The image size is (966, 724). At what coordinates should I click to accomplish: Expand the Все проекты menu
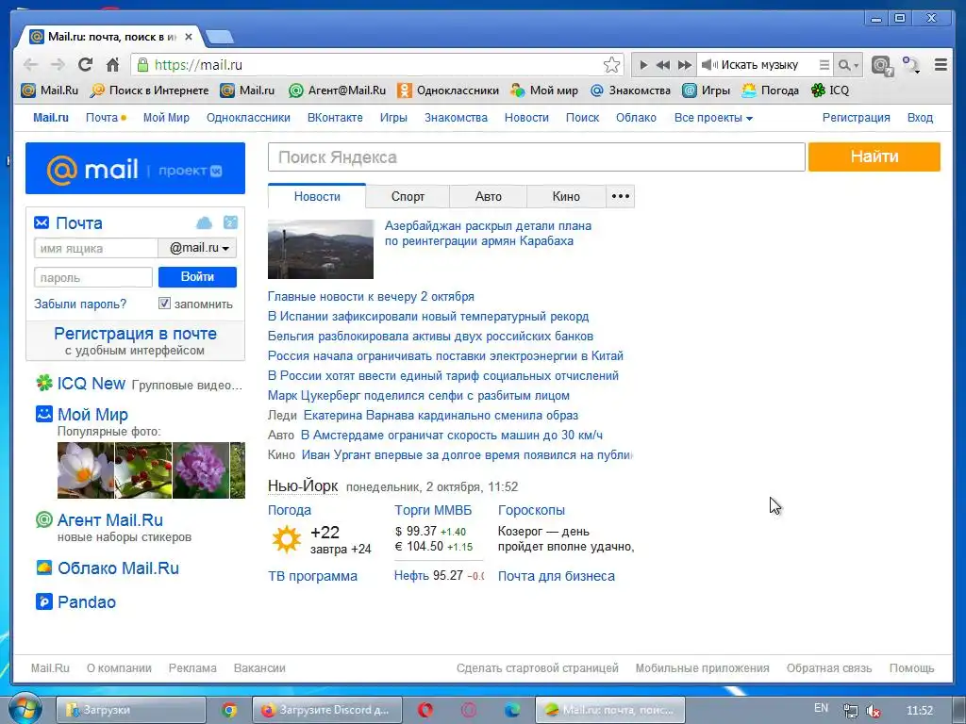(713, 118)
